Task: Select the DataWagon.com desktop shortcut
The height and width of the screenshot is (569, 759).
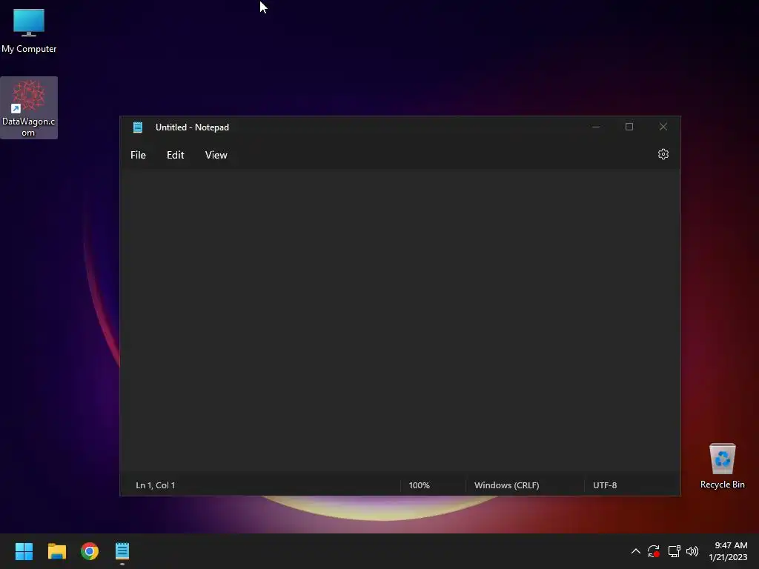Action: (x=29, y=108)
